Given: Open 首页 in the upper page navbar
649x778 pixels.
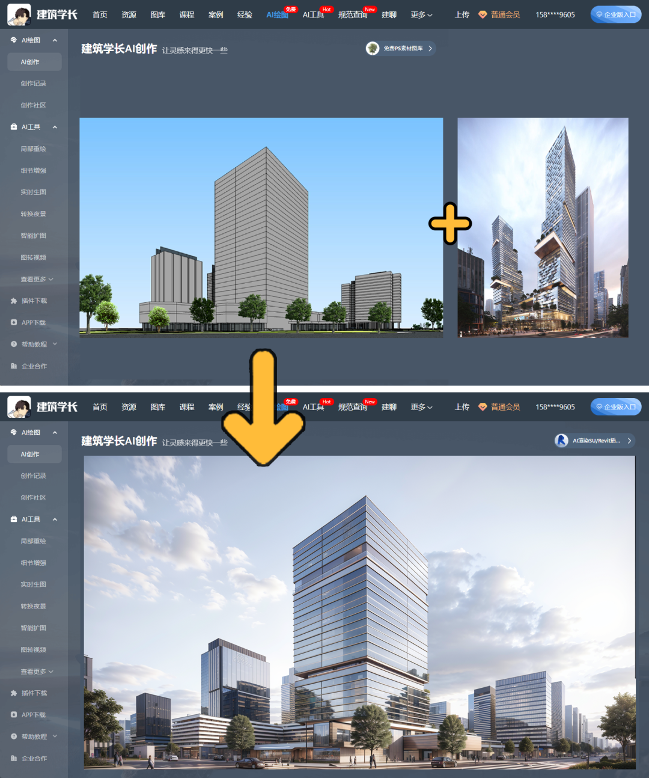Looking at the screenshot, I should tap(100, 14).
